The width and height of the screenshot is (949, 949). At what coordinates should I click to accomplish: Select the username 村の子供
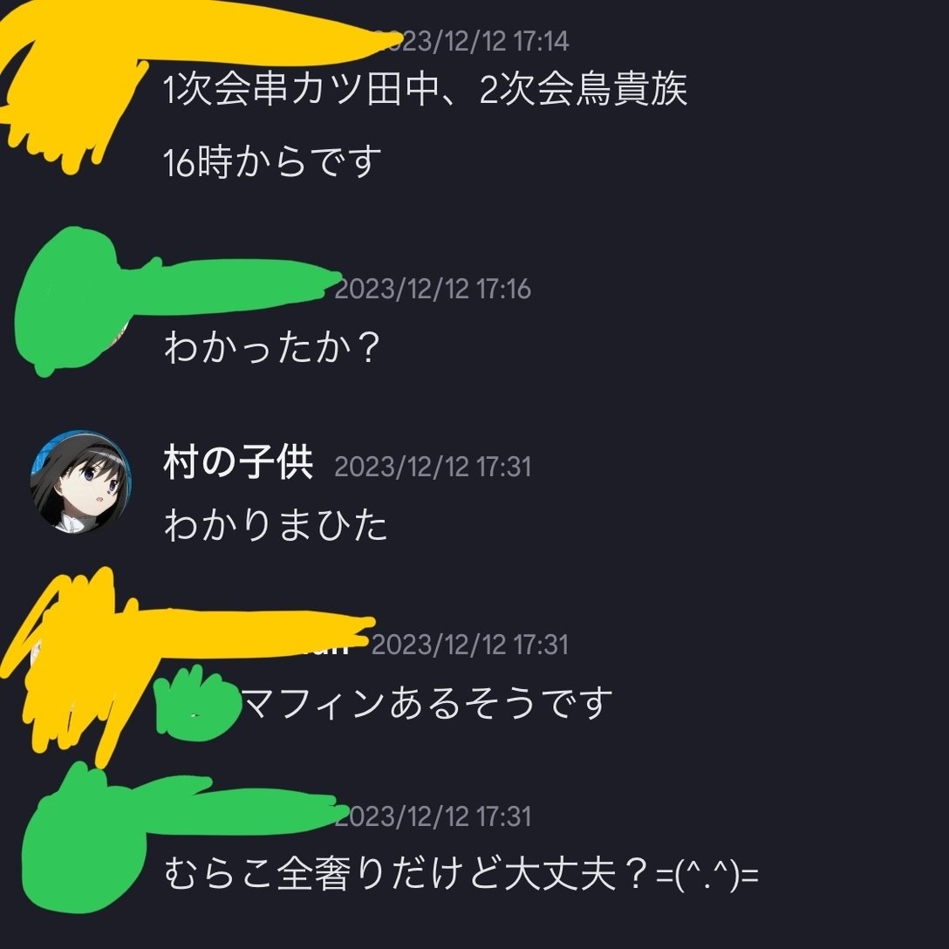tap(238, 463)
